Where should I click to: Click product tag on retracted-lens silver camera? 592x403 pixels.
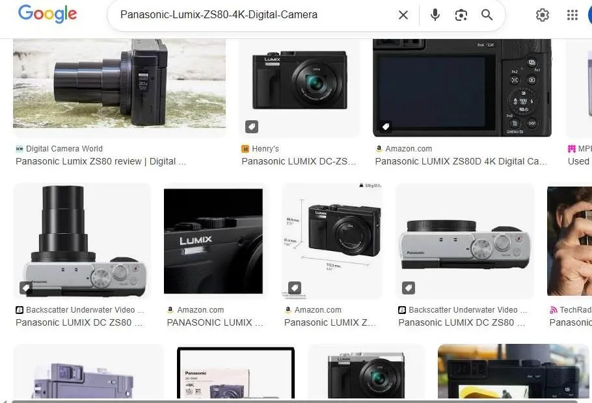coord(409,288)
